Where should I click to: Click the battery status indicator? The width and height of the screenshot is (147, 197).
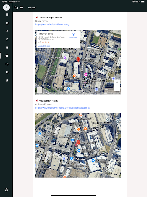pyautogui.click(x=143, y=2)
